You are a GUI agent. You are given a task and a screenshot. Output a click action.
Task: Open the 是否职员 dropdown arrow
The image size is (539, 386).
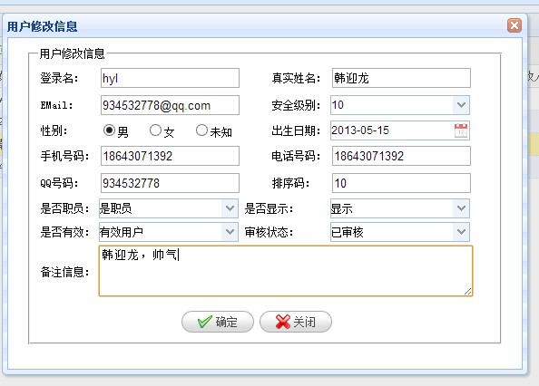tap(230, 208)
